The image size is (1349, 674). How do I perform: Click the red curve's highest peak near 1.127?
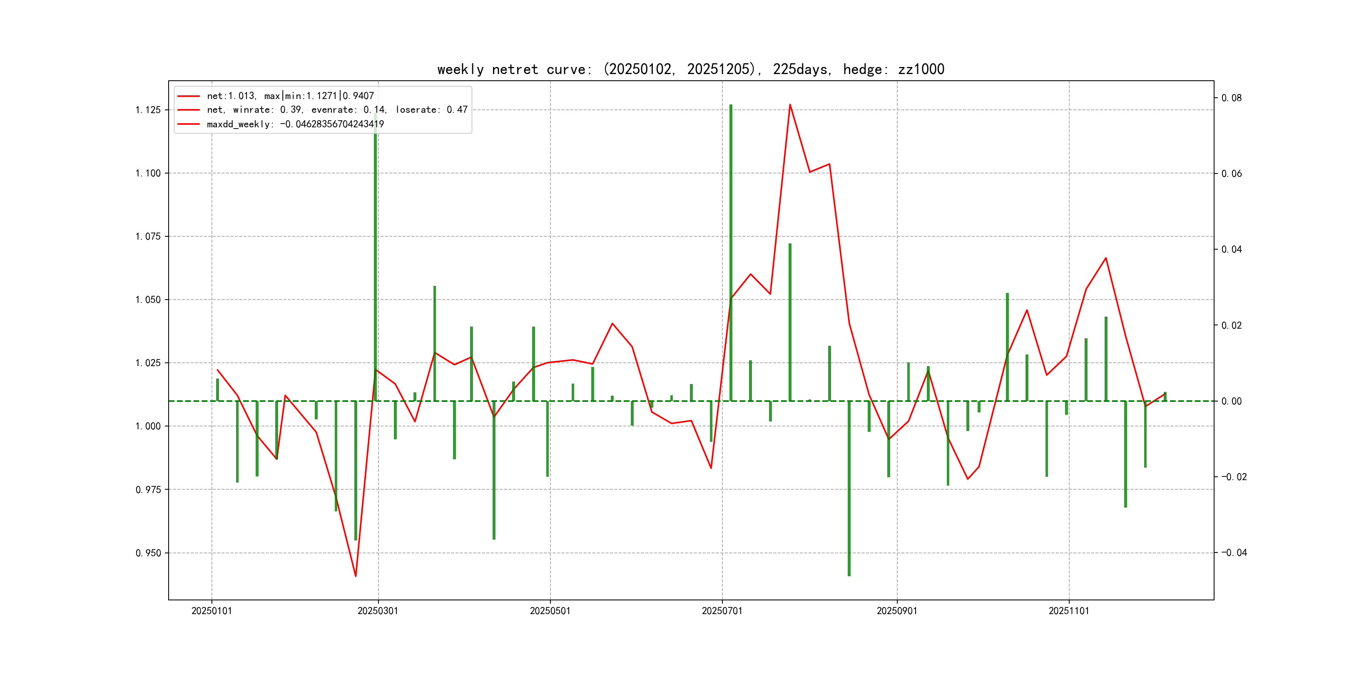(790, 105)
